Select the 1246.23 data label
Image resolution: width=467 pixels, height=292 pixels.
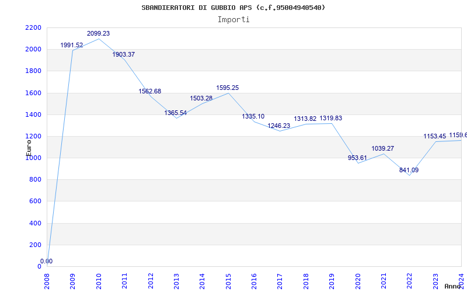[x=279, y=126]
